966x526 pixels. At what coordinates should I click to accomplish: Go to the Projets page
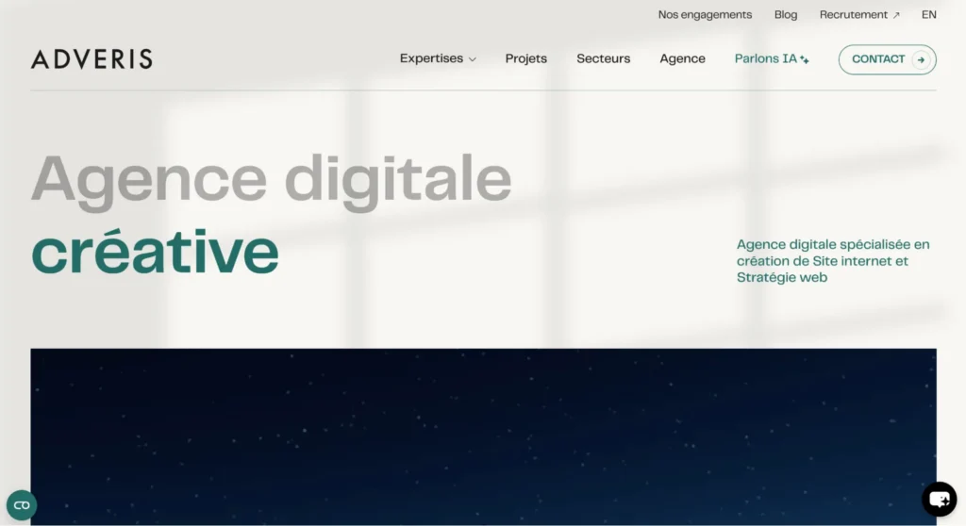coord(525,58)
